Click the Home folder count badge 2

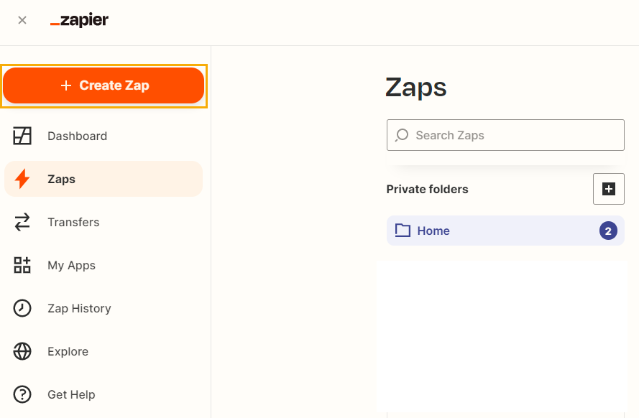[608, 231]
